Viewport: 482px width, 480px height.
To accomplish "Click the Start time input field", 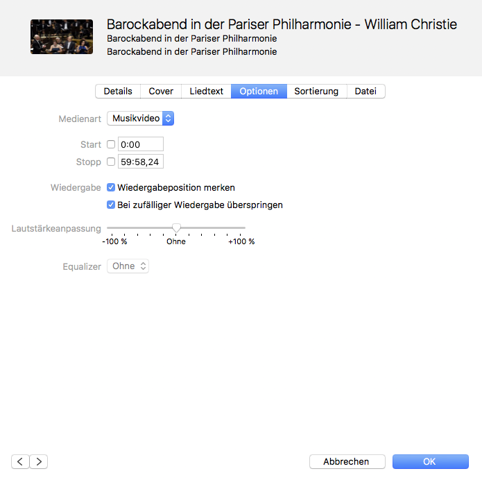I will click(x=141, y=144).
